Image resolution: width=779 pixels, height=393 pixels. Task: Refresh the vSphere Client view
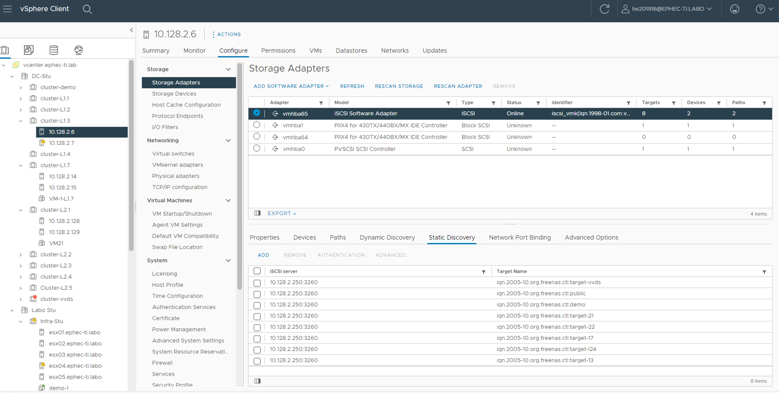click(605, 9)
